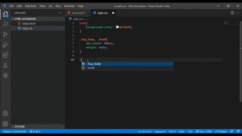242x136 pixels.
Task: Open the Go menu
Action: point(50,6)
